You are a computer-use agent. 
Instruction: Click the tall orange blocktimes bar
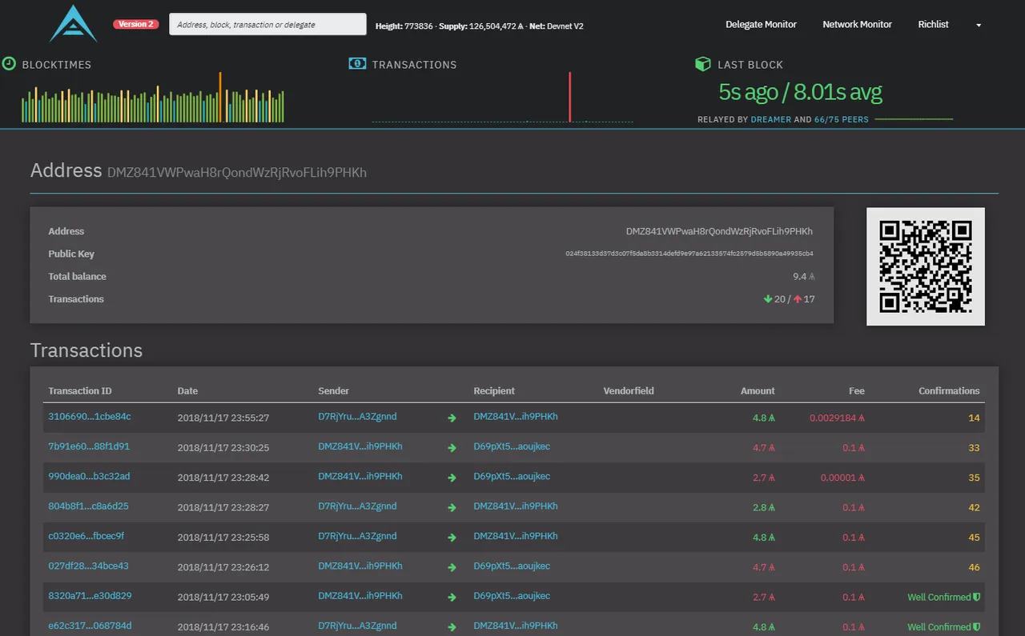click(220, 98)
